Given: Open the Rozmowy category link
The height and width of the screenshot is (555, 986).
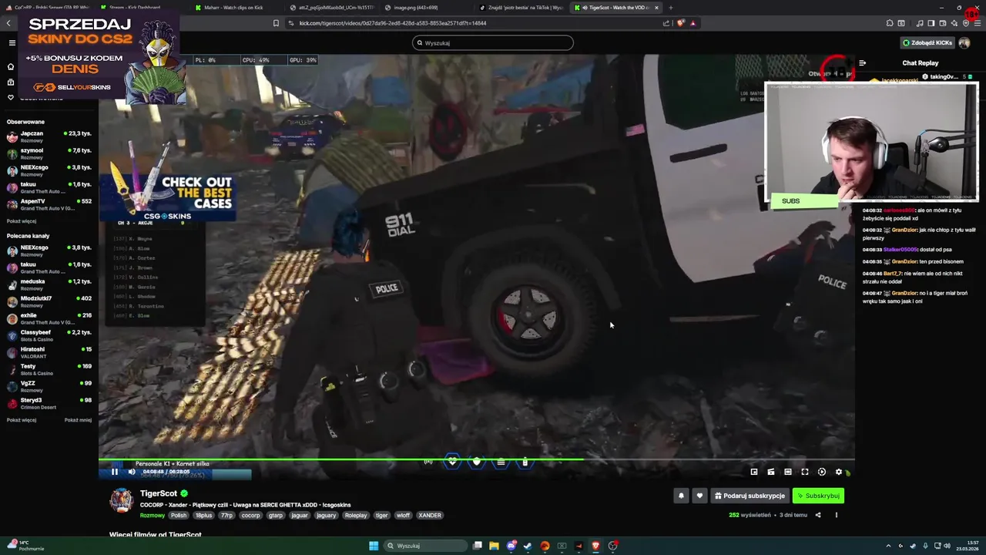Looking at the screenshot, I should 153,515.
